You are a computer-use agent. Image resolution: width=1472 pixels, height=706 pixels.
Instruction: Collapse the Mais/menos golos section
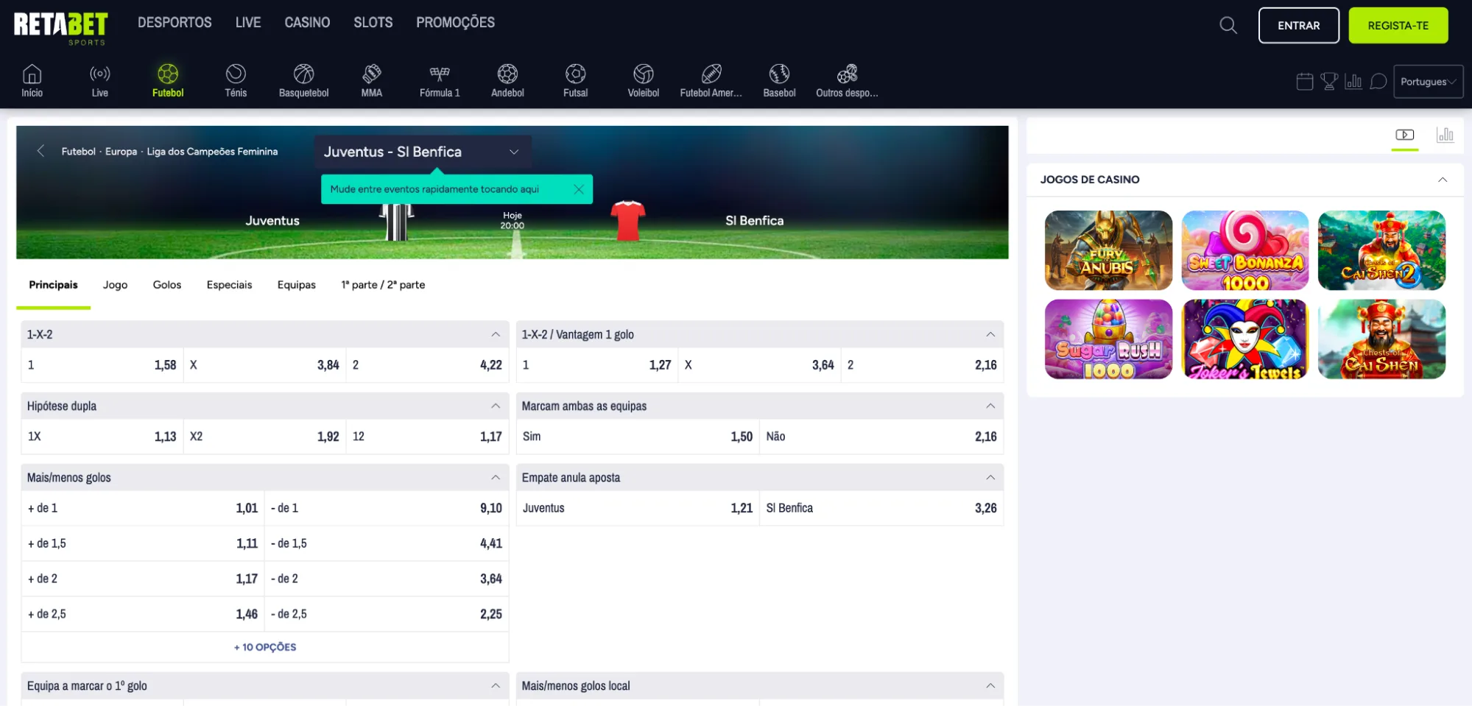[x=496, y=477]
